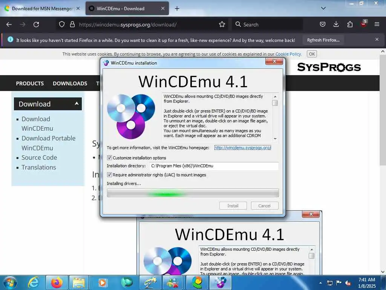Click the SysProgs logo

[329, 67]
